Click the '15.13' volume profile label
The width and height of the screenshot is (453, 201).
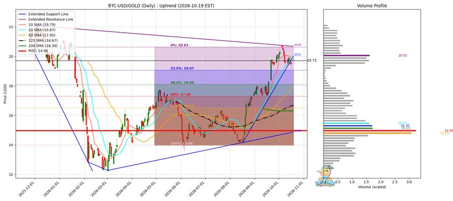405,128
